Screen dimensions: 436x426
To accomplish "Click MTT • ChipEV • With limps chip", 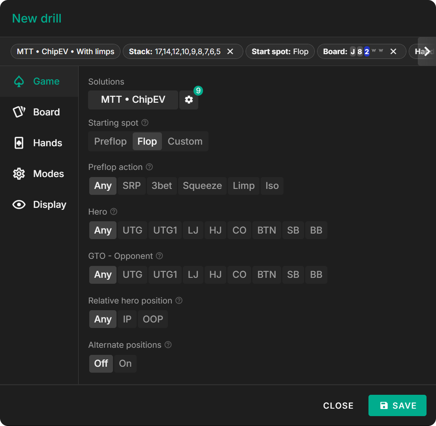I will (66, 51).
